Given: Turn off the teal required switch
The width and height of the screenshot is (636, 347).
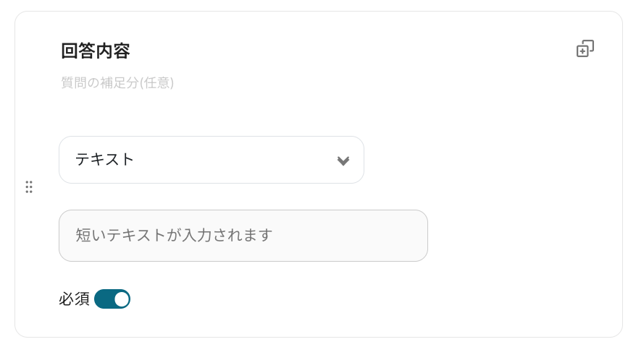Looking at the screenshot, I should 112,299.
